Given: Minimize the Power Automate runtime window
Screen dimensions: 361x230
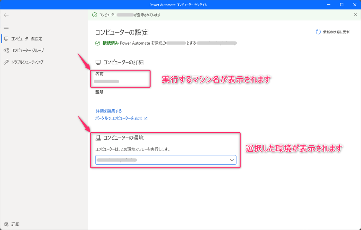Looking at the screenshot, I should point(329,5).
